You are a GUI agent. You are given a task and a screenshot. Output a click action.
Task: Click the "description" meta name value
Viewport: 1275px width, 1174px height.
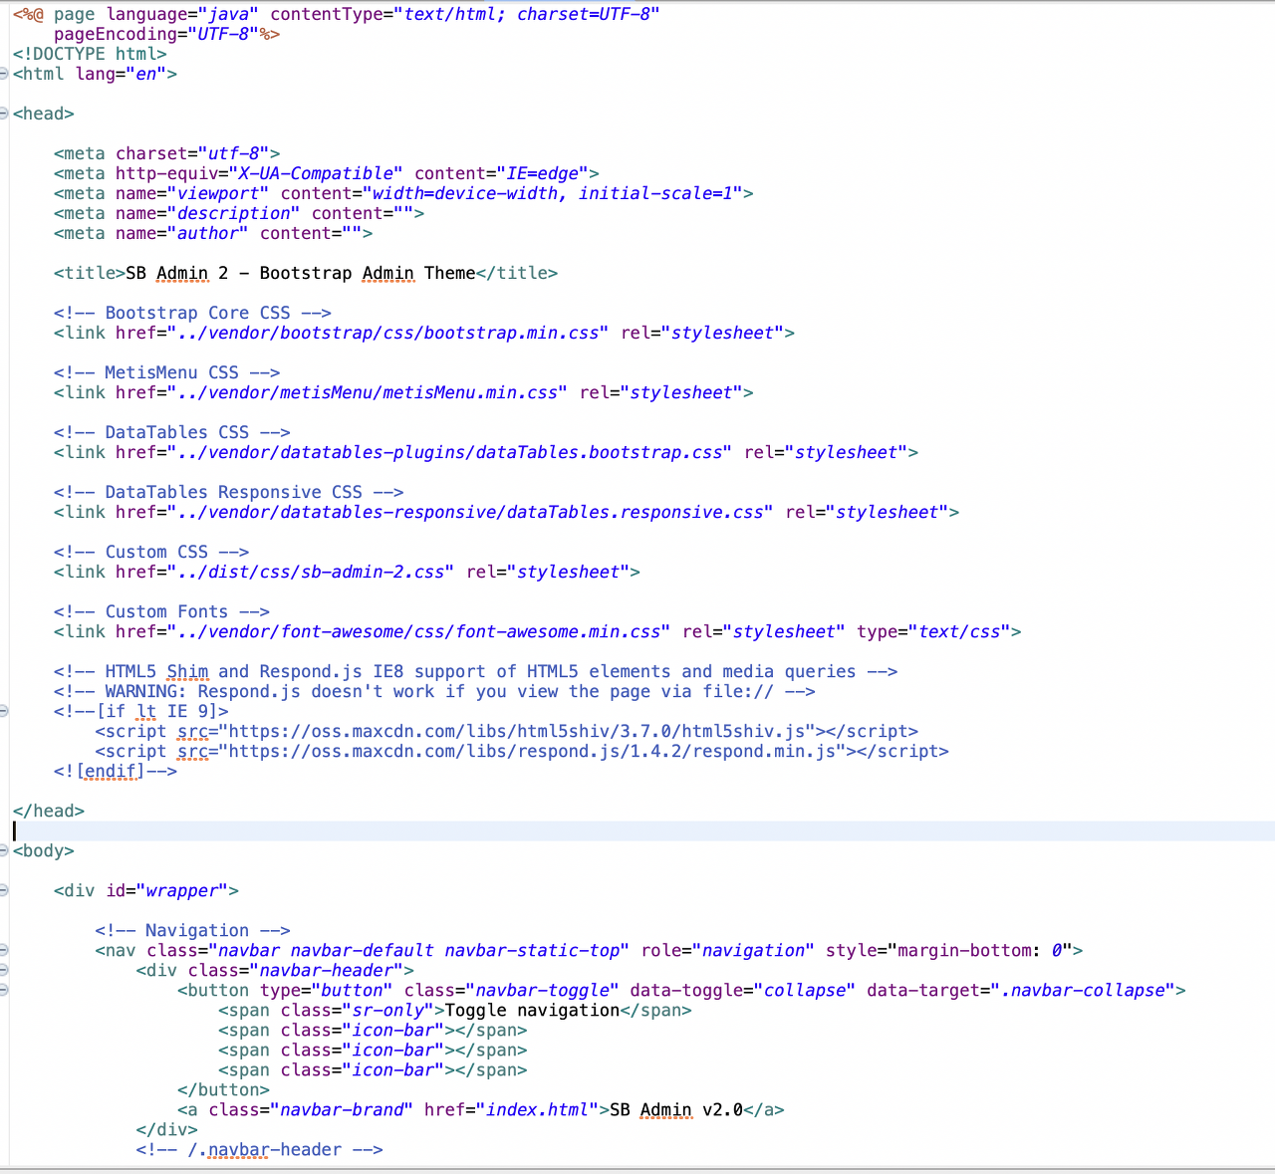coord(234,213)
